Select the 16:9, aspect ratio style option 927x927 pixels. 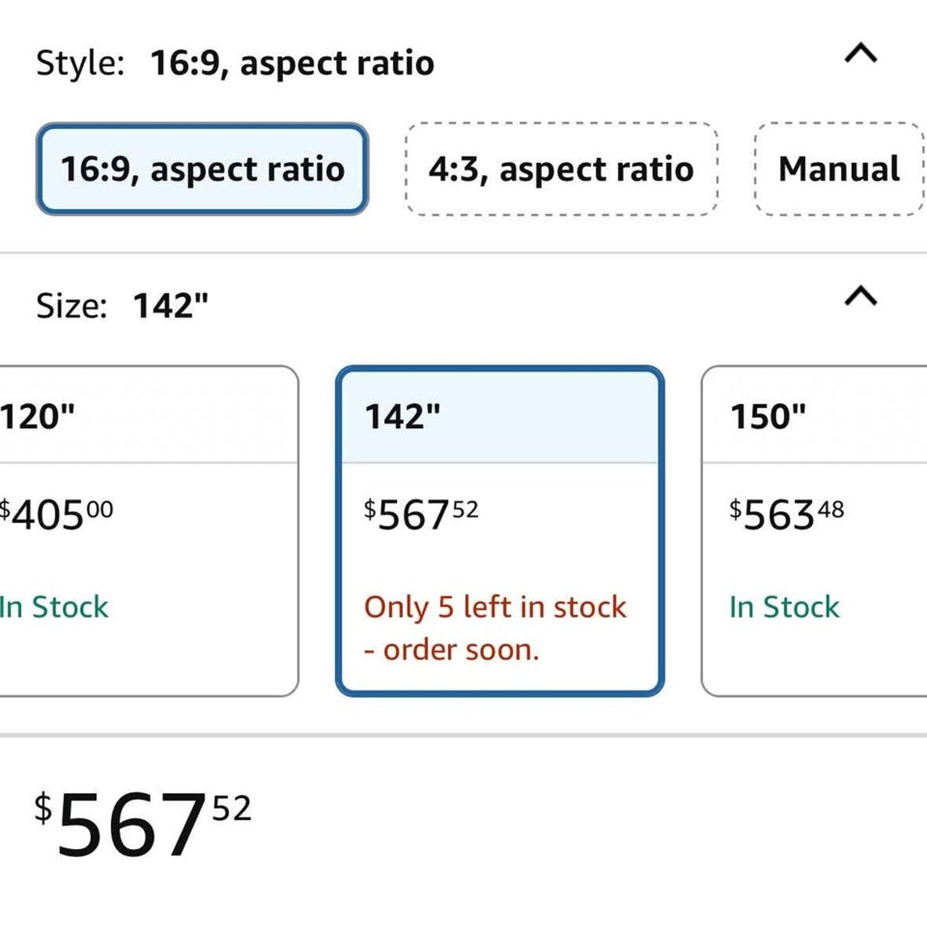[202, 169]
